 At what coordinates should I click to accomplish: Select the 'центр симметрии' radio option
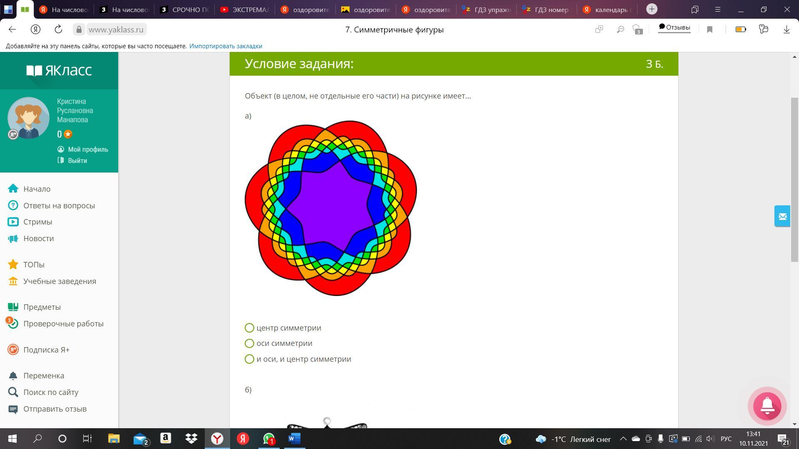(x=249, y=328)
